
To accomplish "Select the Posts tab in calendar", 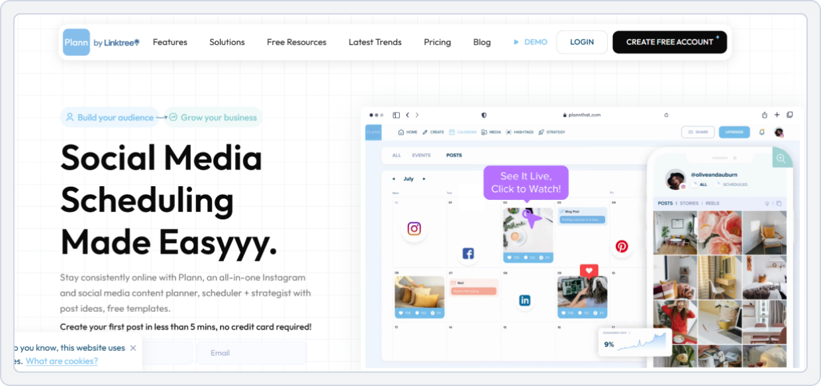I will [x=454, y=156].
